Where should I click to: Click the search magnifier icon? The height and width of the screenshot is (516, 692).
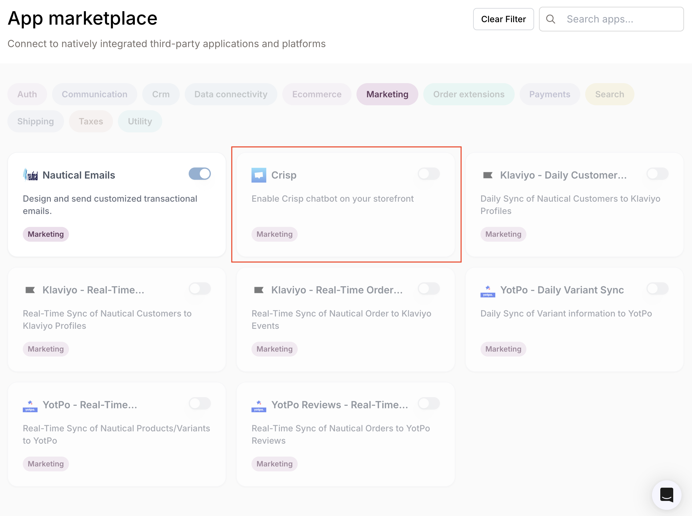551,19
